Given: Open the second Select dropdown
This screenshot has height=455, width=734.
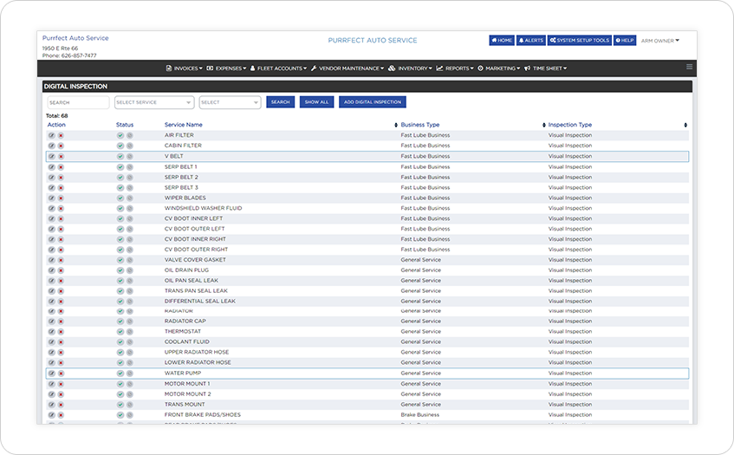Looking at the screenshot, I should point(230,102).
